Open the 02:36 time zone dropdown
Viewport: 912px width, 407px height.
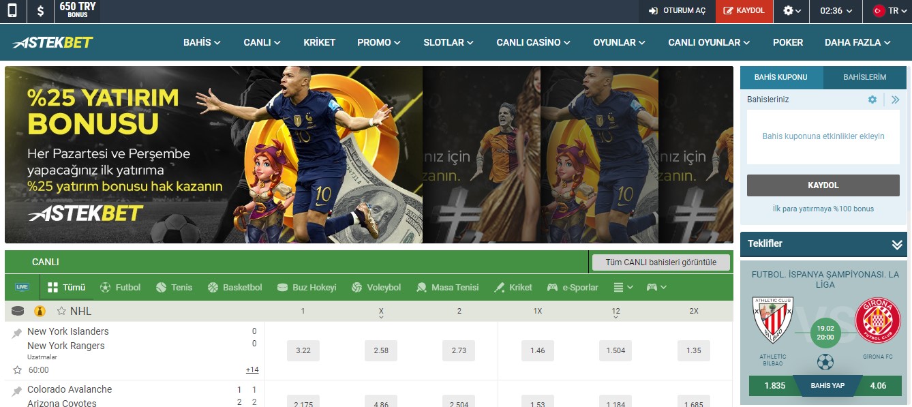point(836,11)
